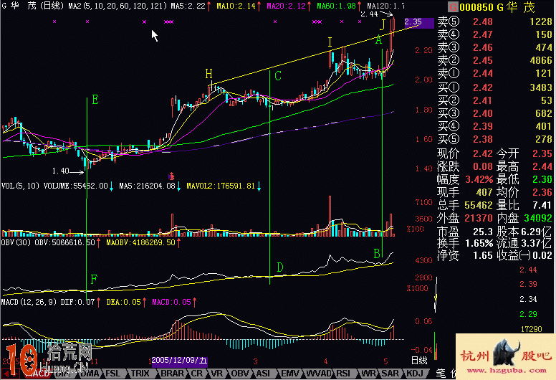Image resolution: width=556 pixels, height=380 pixels.
Task: Click the purple 2.35 price tag on the price axis
Action: tap(418, 23)
